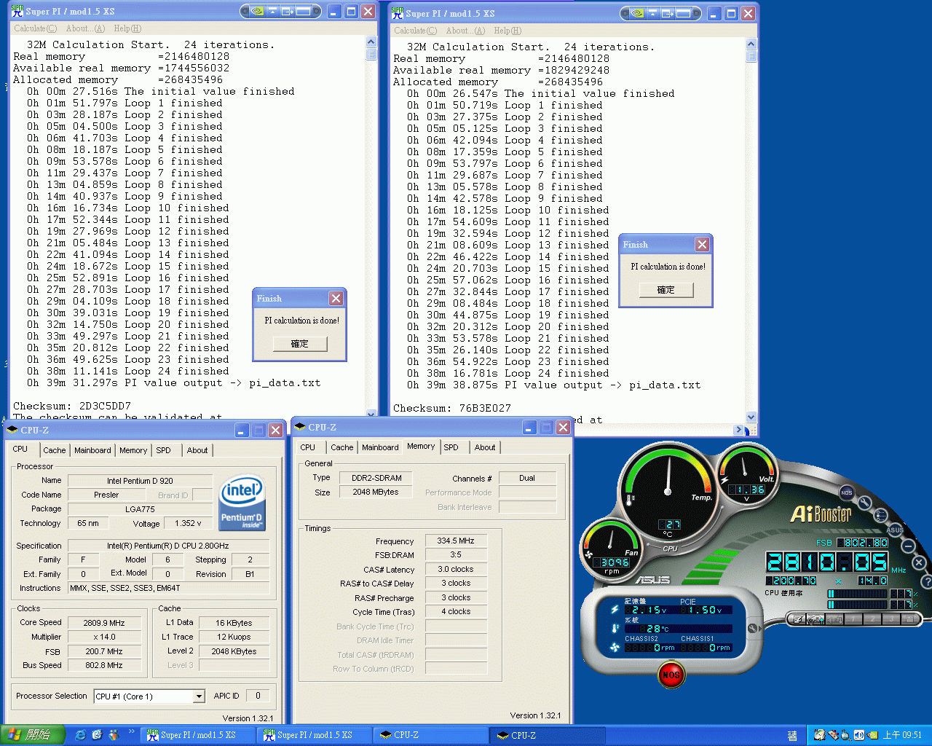The width and height of the screenshot is (932, 746).
Task: Open About menu in left Super PI window
Action: 85,28
